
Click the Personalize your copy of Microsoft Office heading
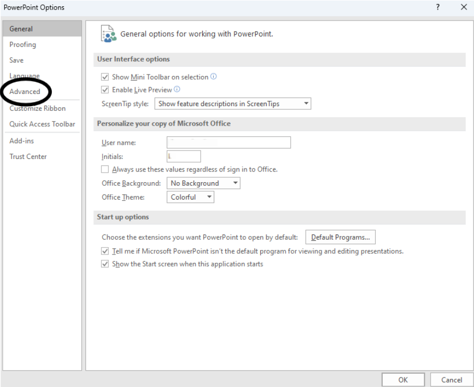[164, 124]
